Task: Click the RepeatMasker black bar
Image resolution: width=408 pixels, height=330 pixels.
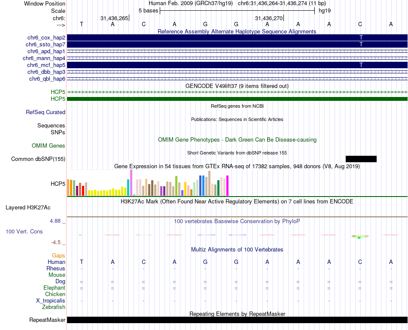Action: click(237, 320)
